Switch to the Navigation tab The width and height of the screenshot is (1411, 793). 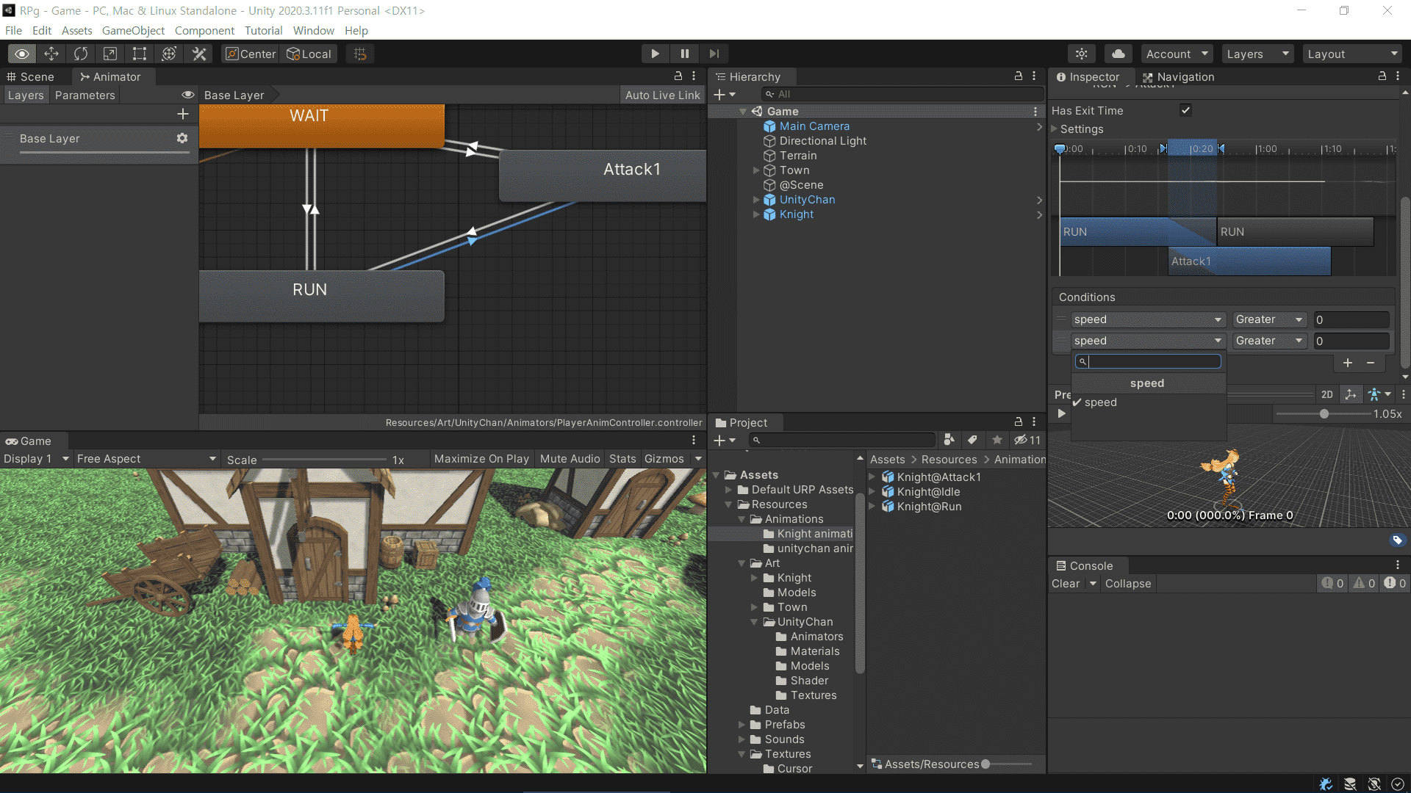pos(1178,76)
